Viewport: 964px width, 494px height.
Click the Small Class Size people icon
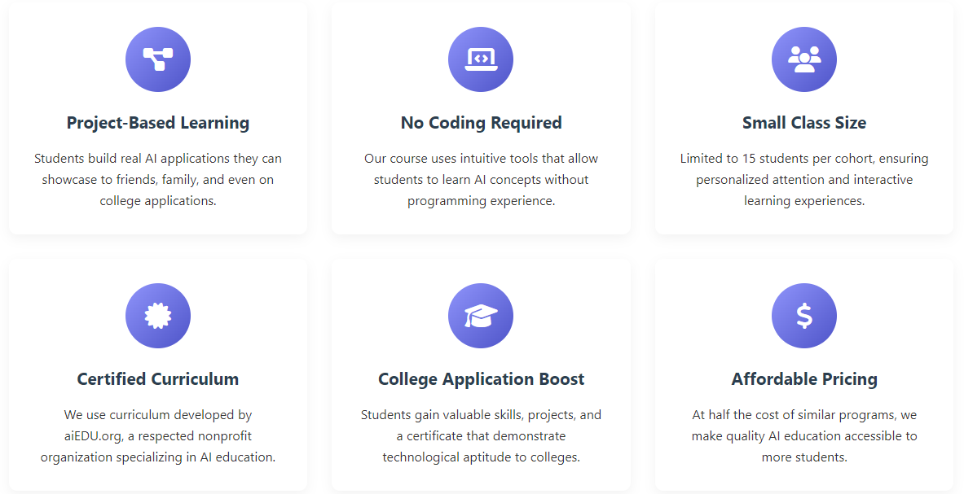[804, 59]
